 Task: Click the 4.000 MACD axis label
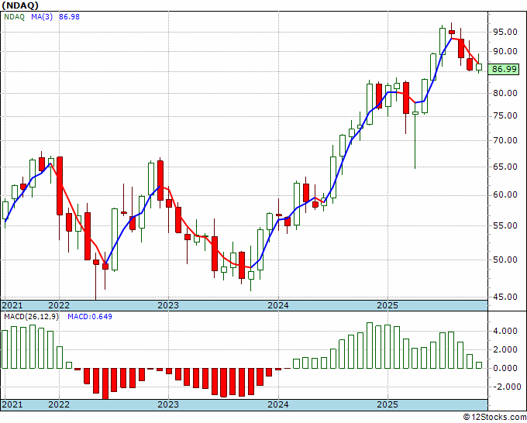click(x=505, y=332)
